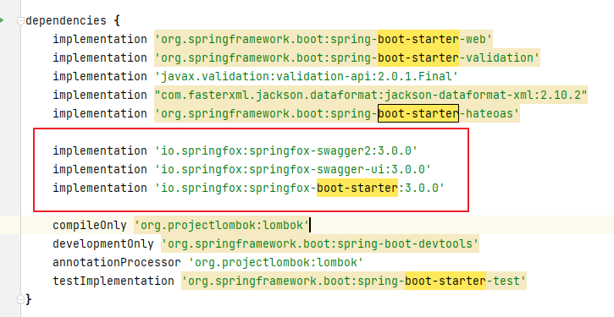Collapse the dependencies block fold marker
This screenshot has height=317, width=614.
(x=21, y=21)
